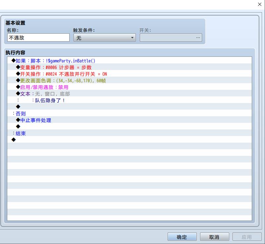Viewport: 265px width, 244px height.
Task: Select the empty diamond line below 中止事件处理
Action: point(130,127)
